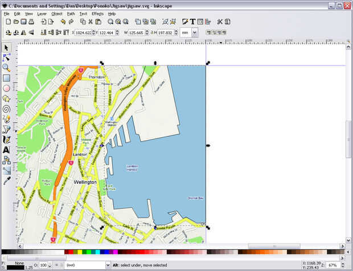Redo the last undone action

coord(71,22)
